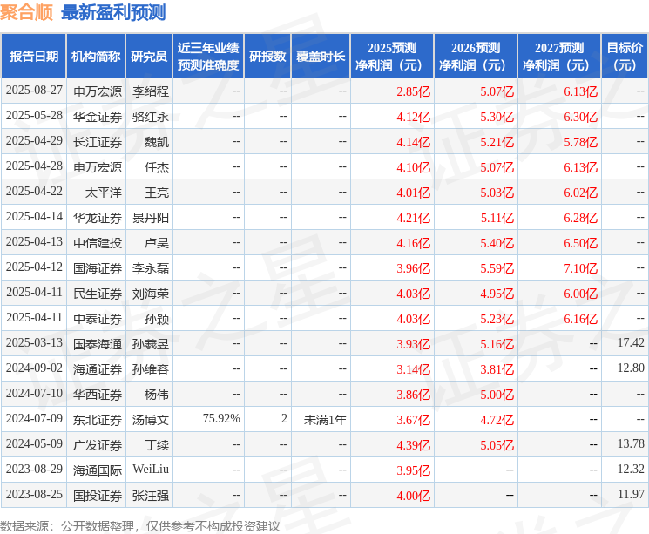Click the 2025预测净利润 header
Viewport: 649px width, 534px height.
point(392,57)
